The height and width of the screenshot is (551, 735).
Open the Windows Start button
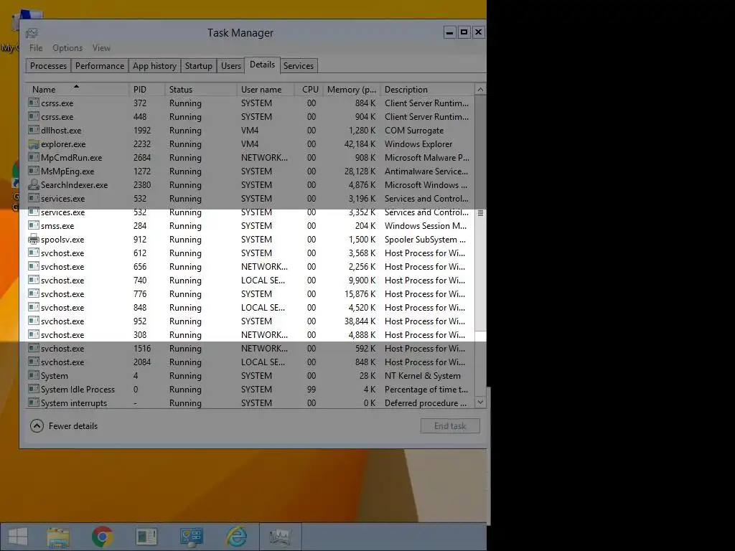18,537
